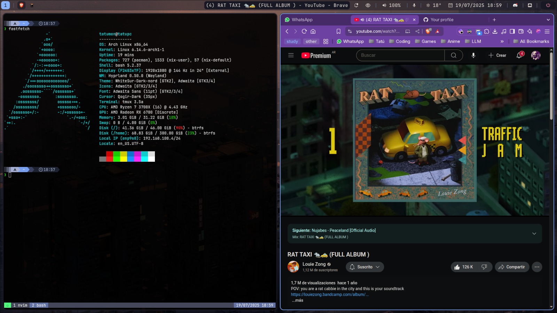
Task: Open Brave from the top panel launcher icon
Action: point(22,5)
